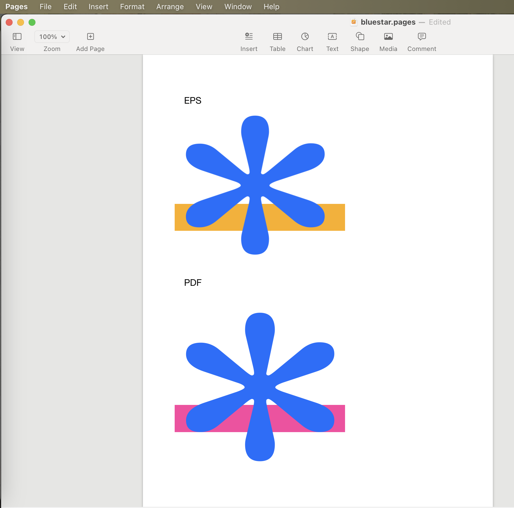
Task: Open the File menu
Action: (x=46, y=7)
